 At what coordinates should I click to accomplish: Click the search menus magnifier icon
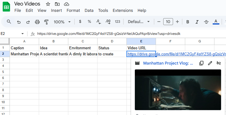coord(9,22)
